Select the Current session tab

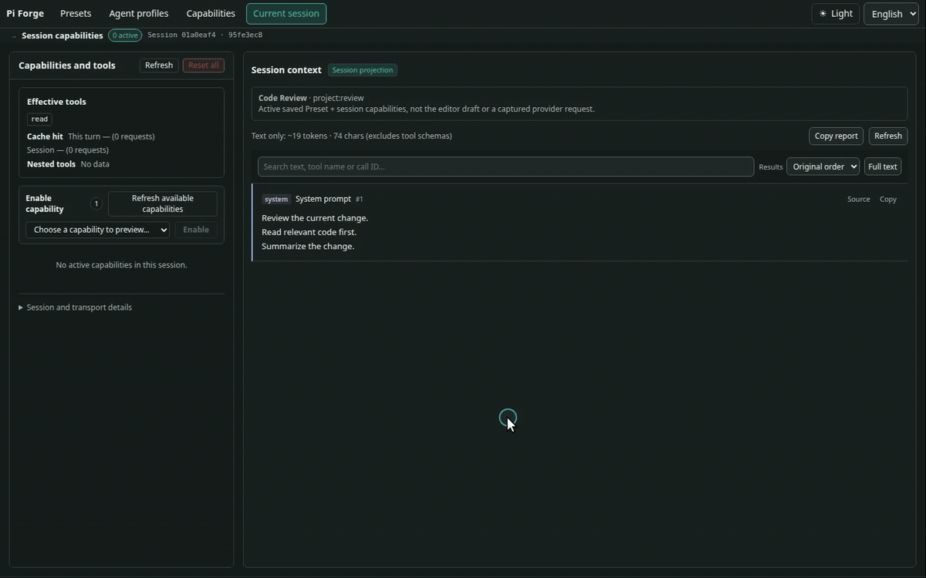(286, 13)
